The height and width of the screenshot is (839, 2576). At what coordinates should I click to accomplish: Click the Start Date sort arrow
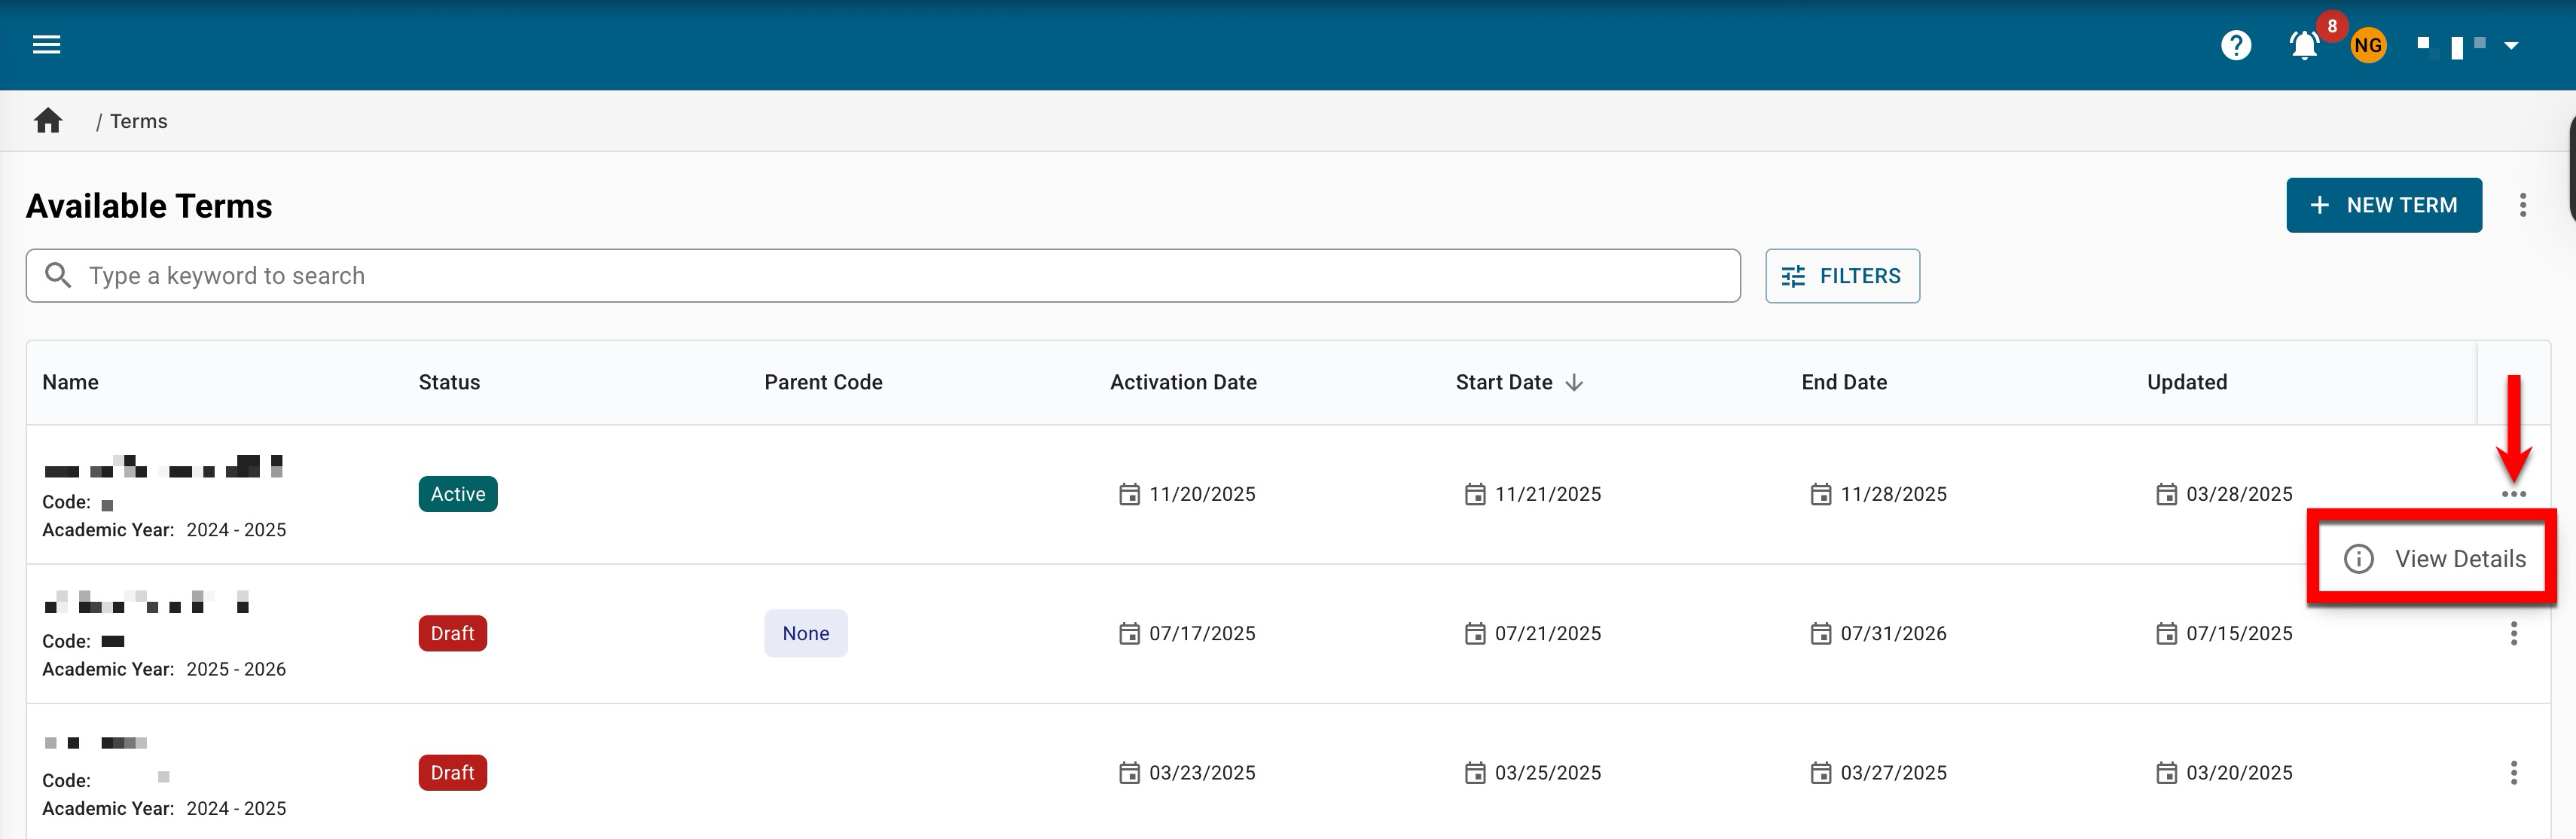click(1574, 383)
